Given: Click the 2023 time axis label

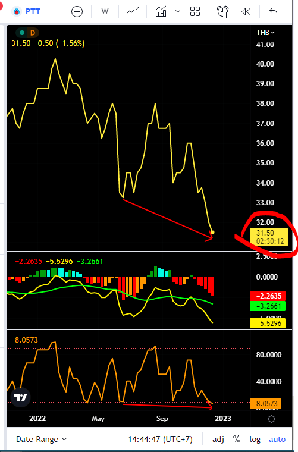Looking at the screenshot, I should click(223, 419).
